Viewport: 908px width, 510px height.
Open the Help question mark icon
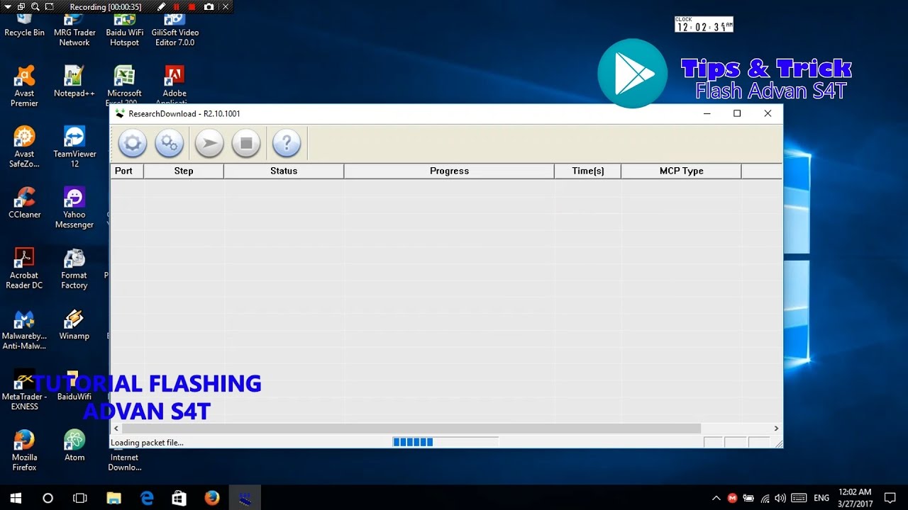click(x=287, y=144)
